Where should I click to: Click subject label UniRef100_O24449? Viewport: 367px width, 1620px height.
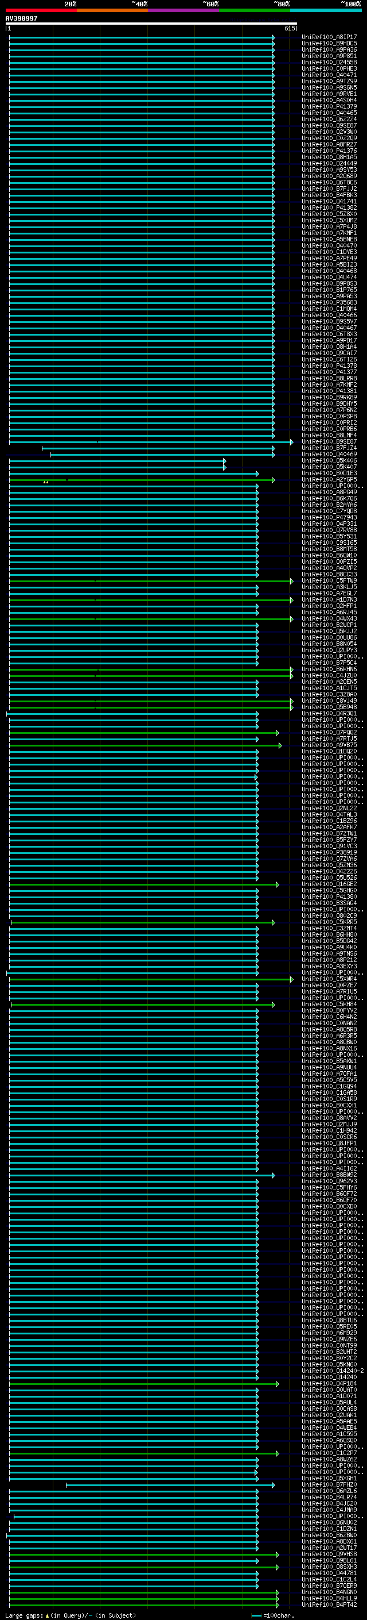pos(329,164)
